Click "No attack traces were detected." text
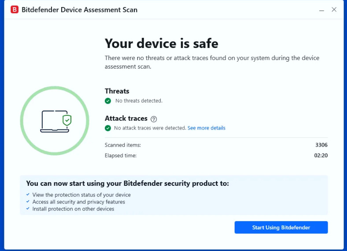This screenshot has width=347, height=251. [x=150, y=128]
